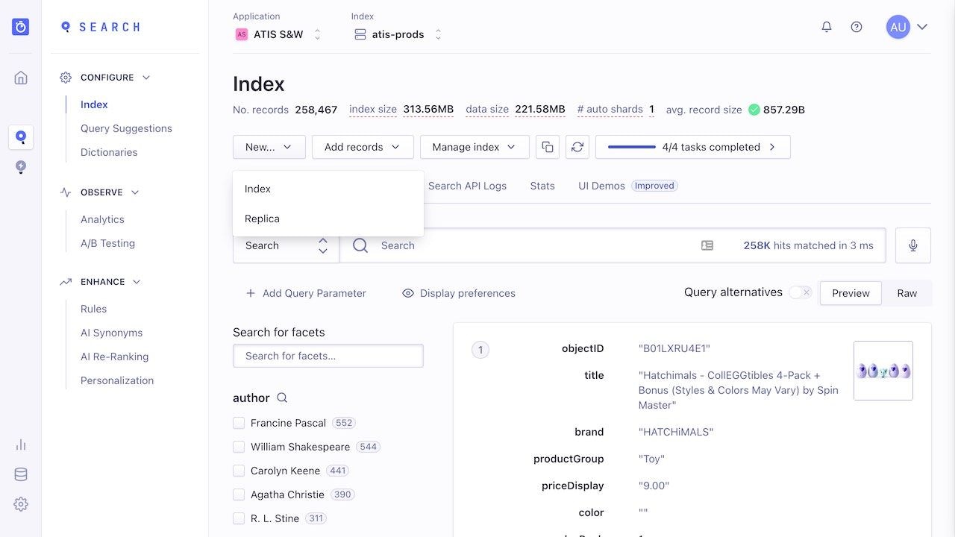The image size is (955, 537).
Task: Select Replica from the New menu
Action: 262,219
